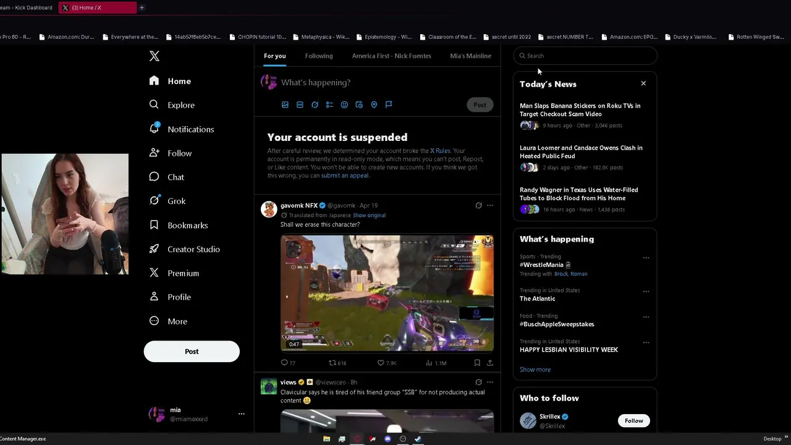Play the gavomk game video
This screenshot has height=445, width=791.
click(387, 293)
